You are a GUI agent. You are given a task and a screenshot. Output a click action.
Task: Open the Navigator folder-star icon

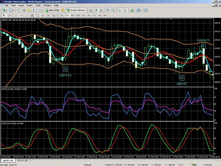click(29, 10)
